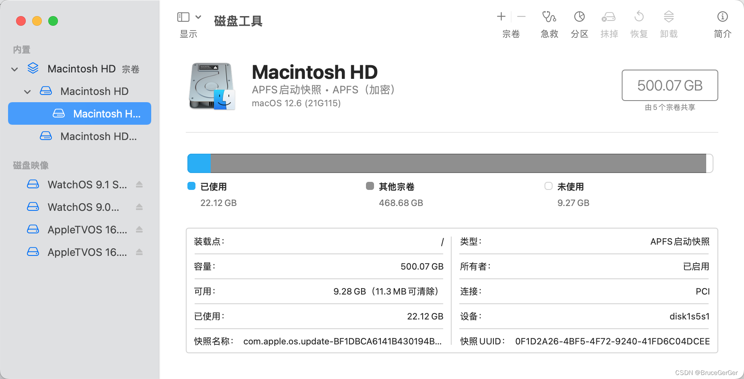Open the Partition (分区) pie icon
This screenshot has width=744, height=379.
(580, 16)
